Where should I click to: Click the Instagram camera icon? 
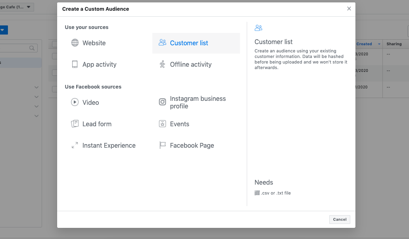162,102
